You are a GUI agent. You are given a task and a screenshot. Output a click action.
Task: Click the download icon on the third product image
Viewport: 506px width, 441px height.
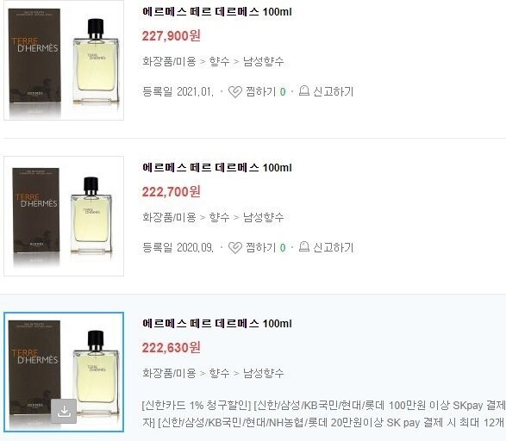(64, 411)
